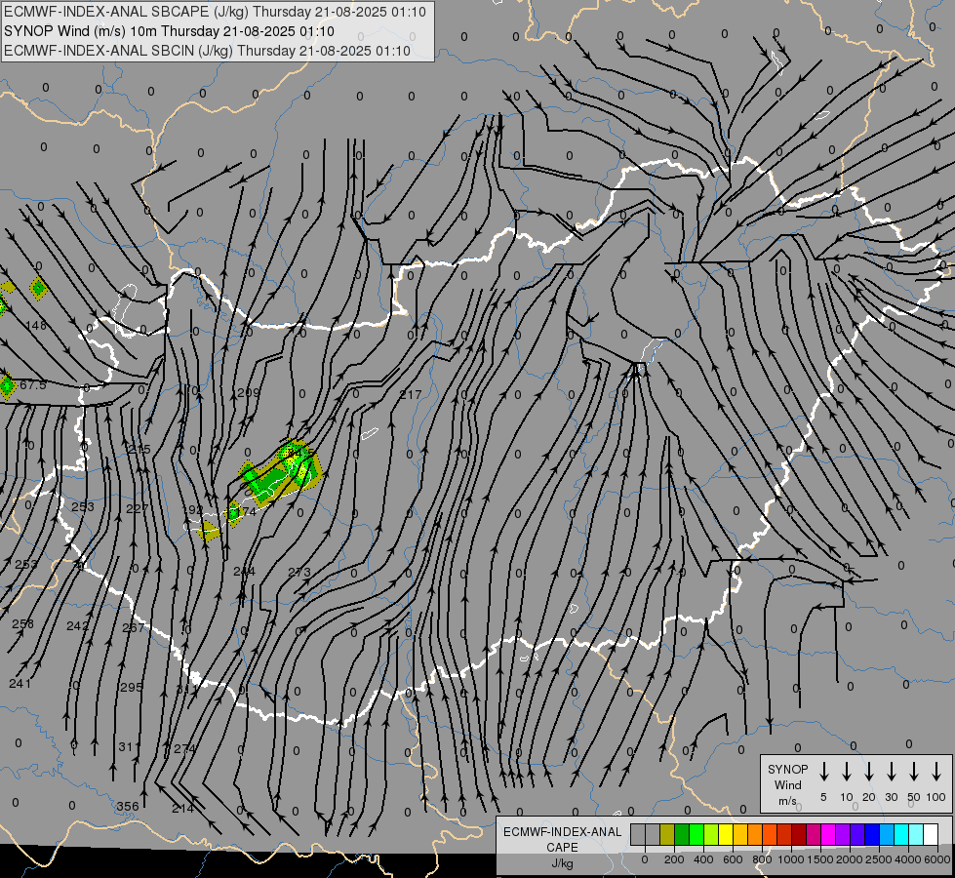Image resolution: width=955 pixels, height=878 pixels.
Task: Pick the dark green swatch above 200
Action: point(682,834)
